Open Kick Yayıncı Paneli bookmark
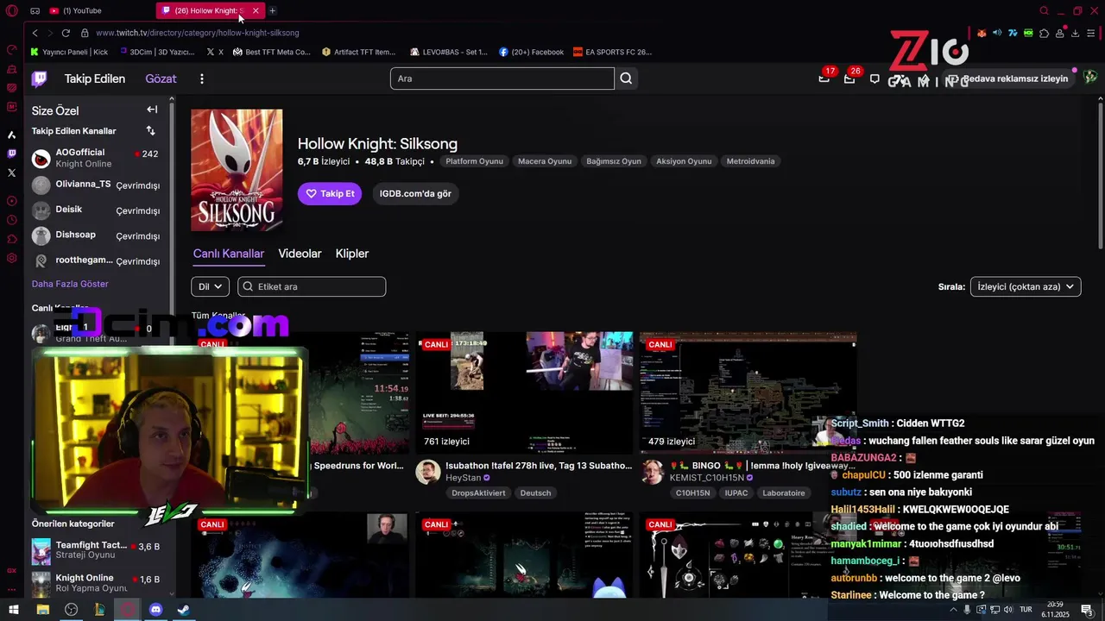This screenshot has width=1105, height=621. click(x=69, y=52)
